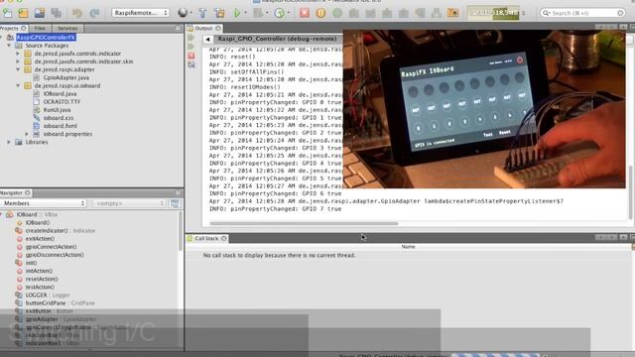Click the Clean and Build icon
The height and width of the screenshot is (357, 635).
(x=219, y=13)
